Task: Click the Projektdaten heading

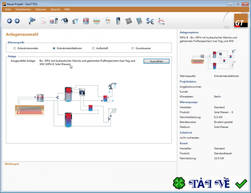Action: 188,82
